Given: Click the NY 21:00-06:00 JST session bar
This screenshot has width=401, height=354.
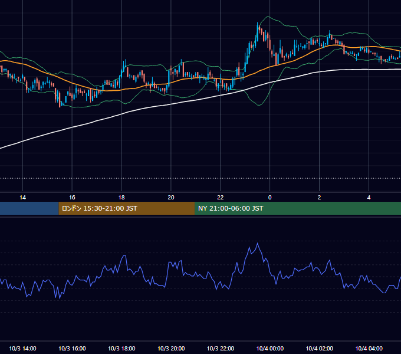Looking at the screenshot, I should click(298, 208).
